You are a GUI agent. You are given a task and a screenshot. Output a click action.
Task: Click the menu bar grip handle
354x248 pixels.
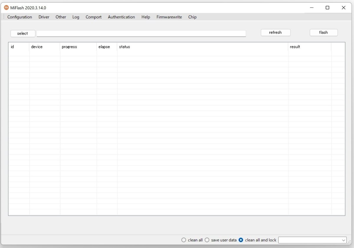click(4, 17)
